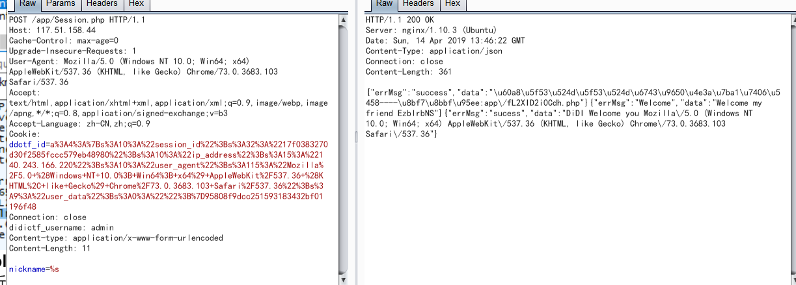Image resolution: width=796 pixels, height=285 pixels.
Task: Click the request scrollbar up arrow
Action: tap(344, 20)
